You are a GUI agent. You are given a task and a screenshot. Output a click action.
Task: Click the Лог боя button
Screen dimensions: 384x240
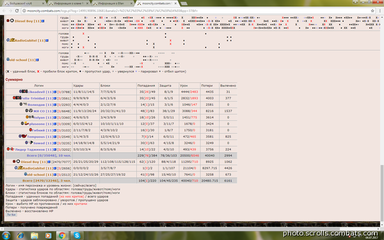(12, 215)
